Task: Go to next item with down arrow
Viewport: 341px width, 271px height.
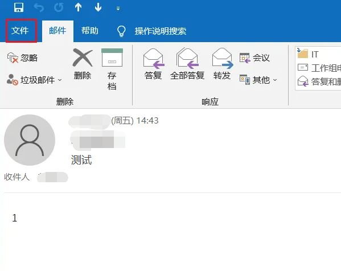Action: (x=98, y=7)
